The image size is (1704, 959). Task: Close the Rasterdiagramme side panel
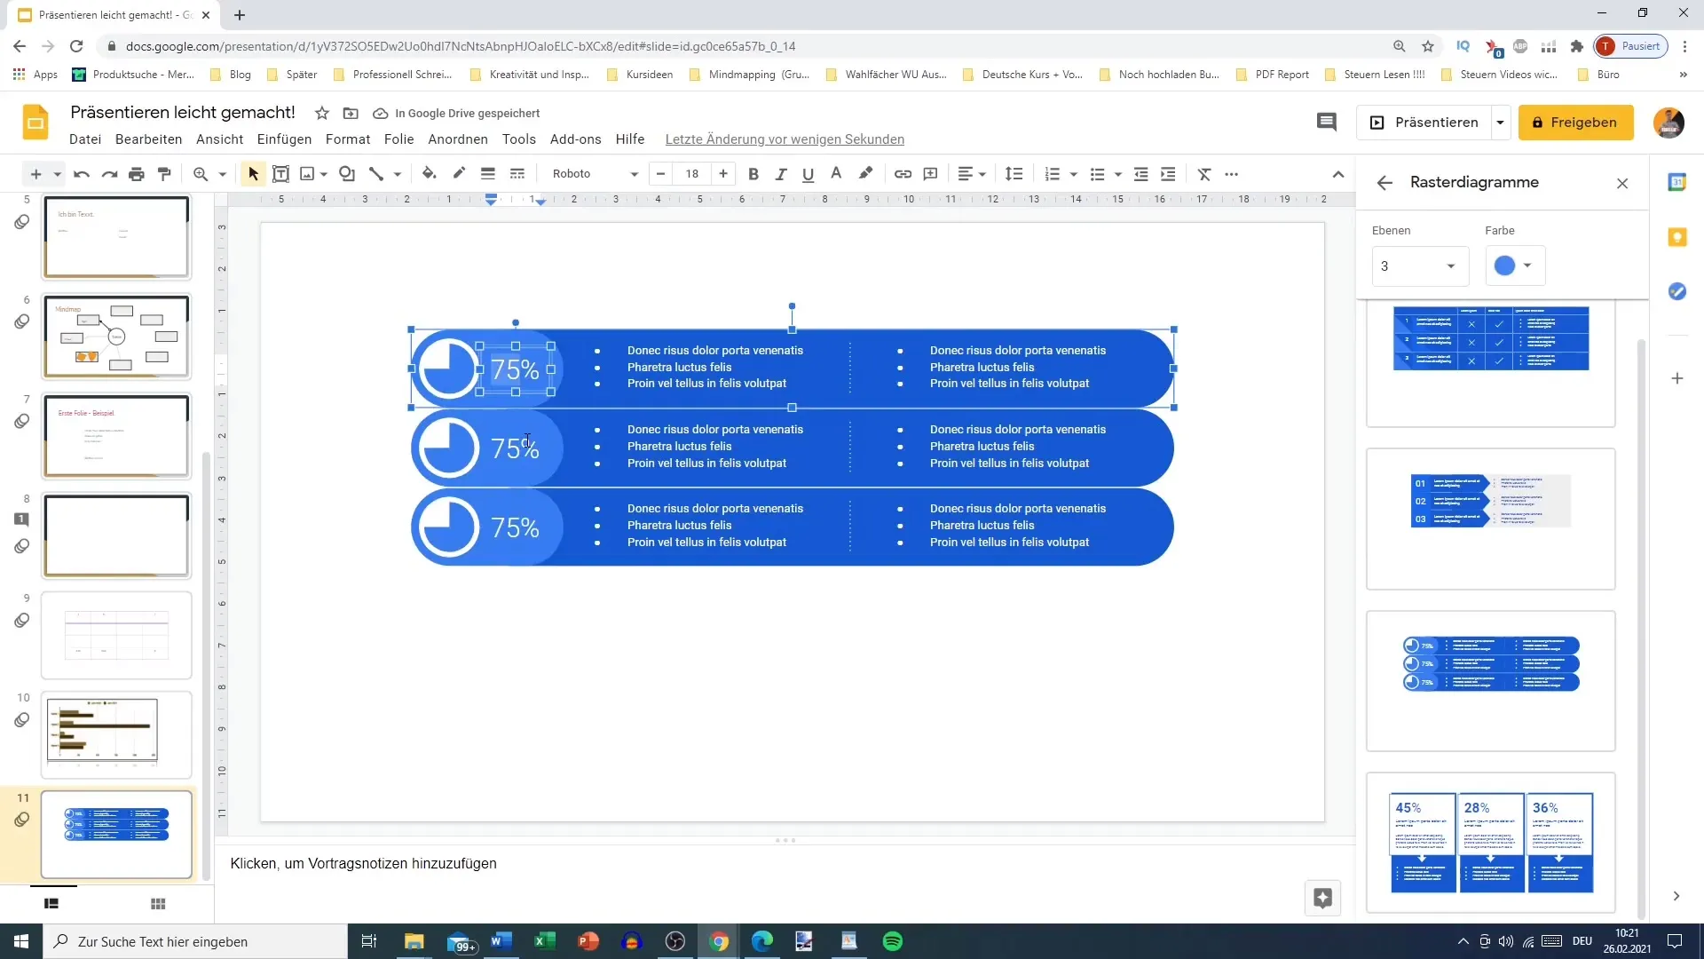(x=1622, y=183)
